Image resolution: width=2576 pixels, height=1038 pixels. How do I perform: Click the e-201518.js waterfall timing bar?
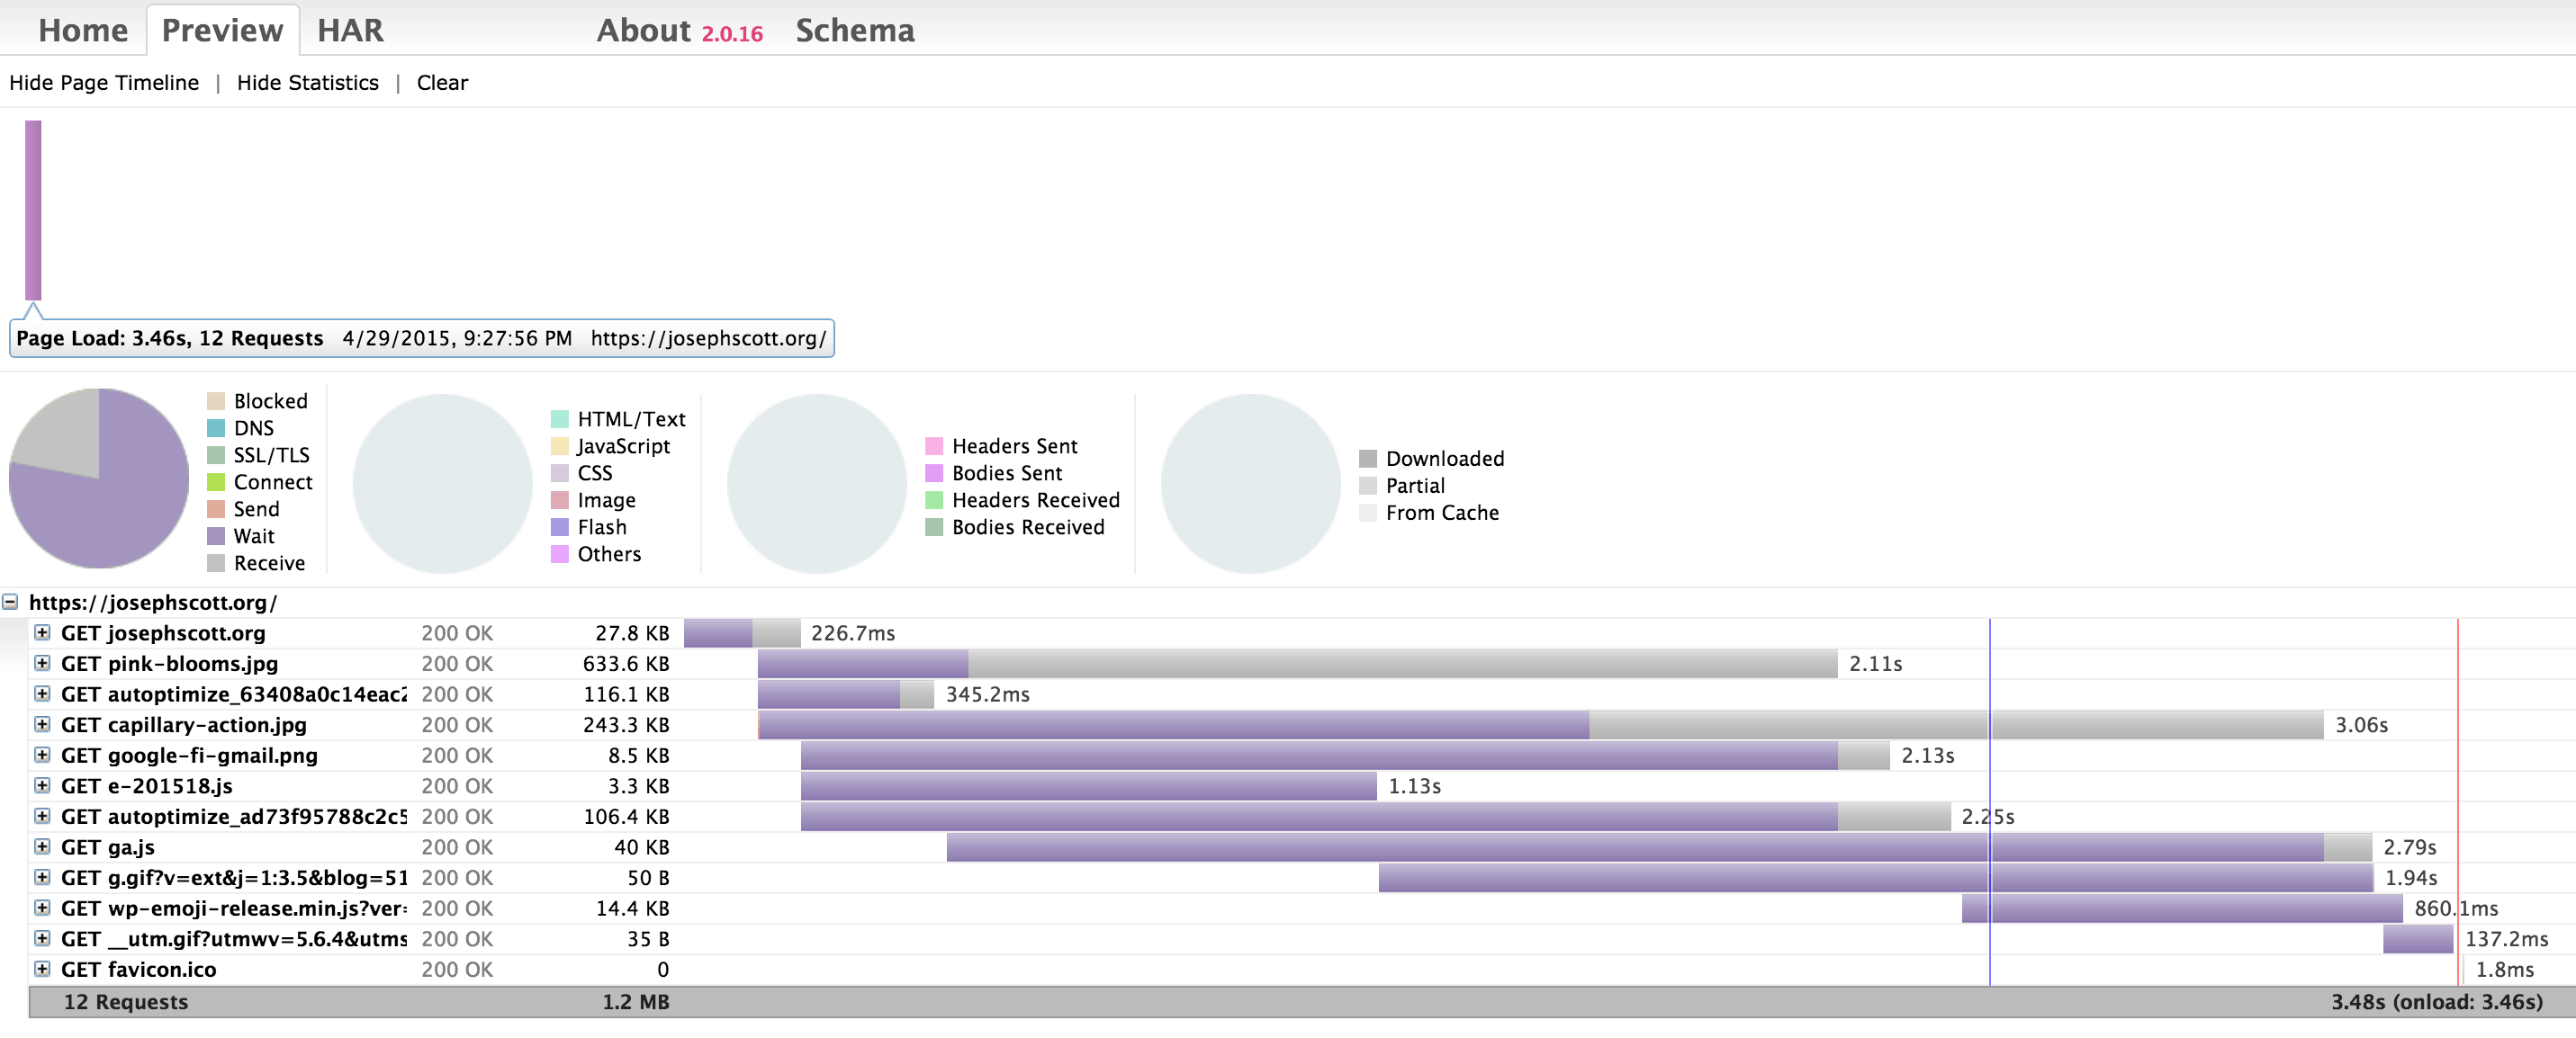(x=1088, y=786)
